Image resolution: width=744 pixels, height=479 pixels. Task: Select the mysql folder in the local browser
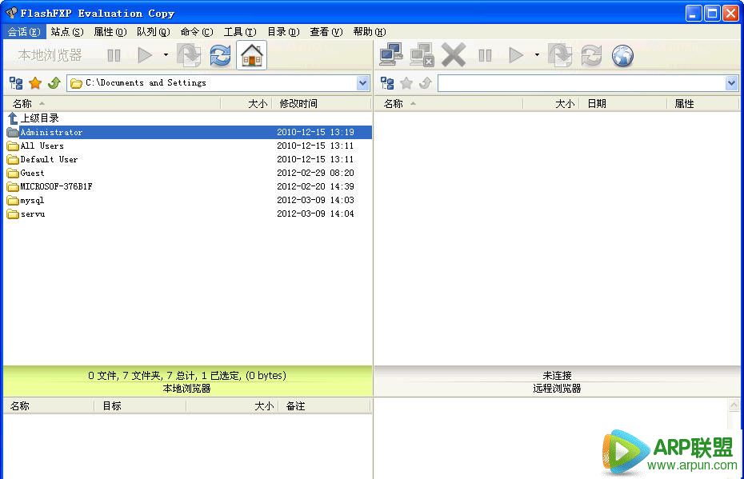[32, 200]
